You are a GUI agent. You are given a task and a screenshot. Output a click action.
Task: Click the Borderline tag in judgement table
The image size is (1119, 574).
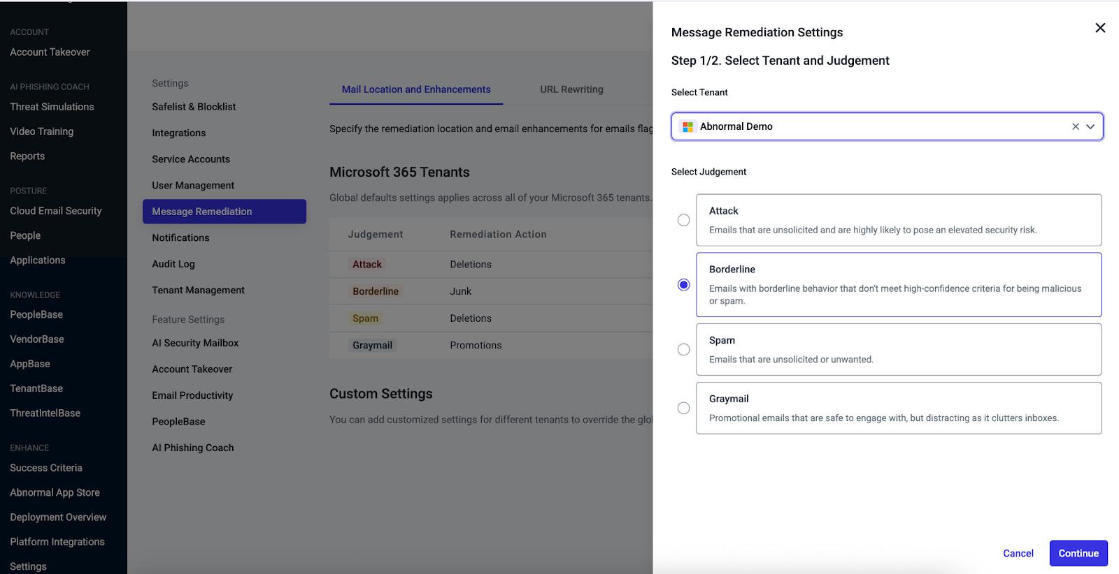pyautogui.click(x=376, y=291)
